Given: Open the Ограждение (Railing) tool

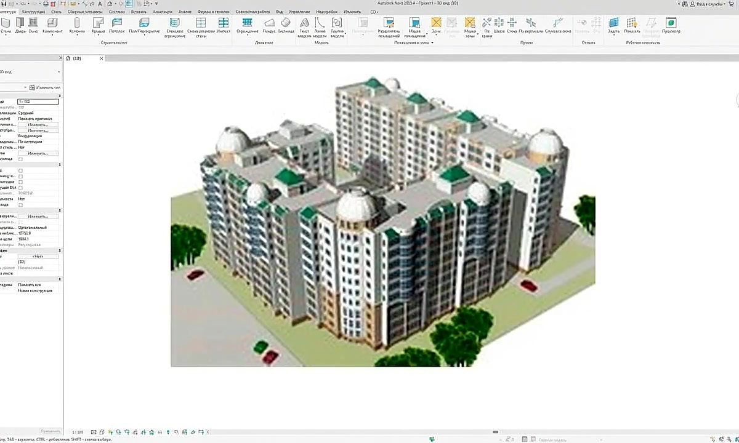Looking at the screenshot, I should pos(247,25).
